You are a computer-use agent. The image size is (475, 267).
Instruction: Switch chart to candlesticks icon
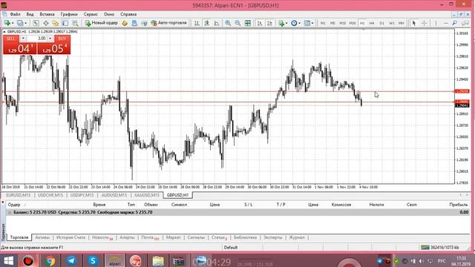207,23
